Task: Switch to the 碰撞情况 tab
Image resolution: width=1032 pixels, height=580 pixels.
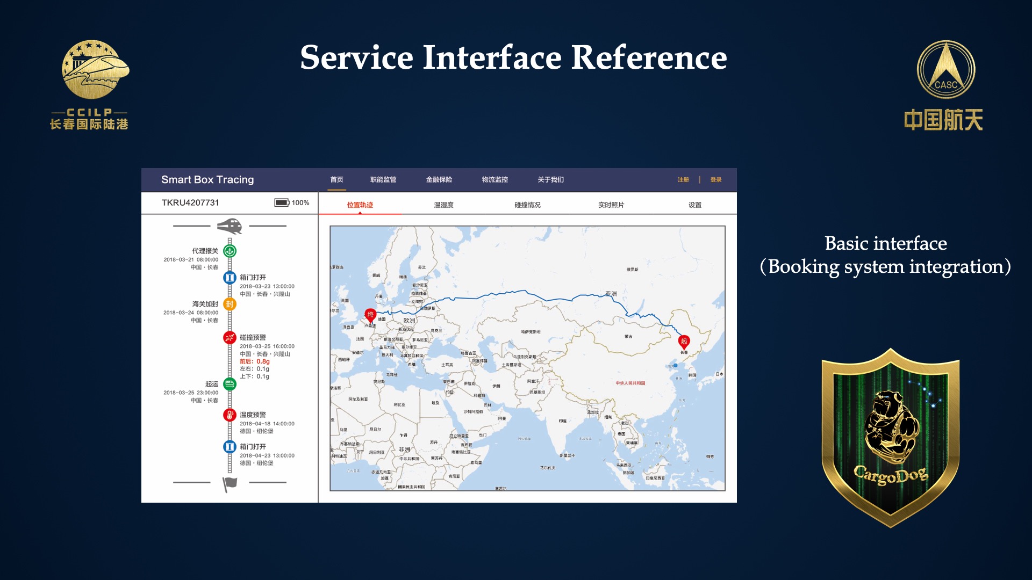Action: (527, 205)
